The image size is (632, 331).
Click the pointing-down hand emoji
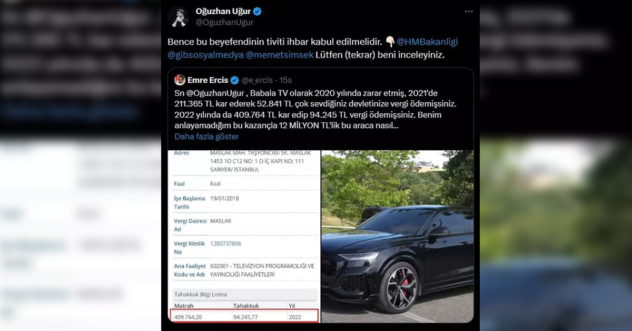point(390,42)
